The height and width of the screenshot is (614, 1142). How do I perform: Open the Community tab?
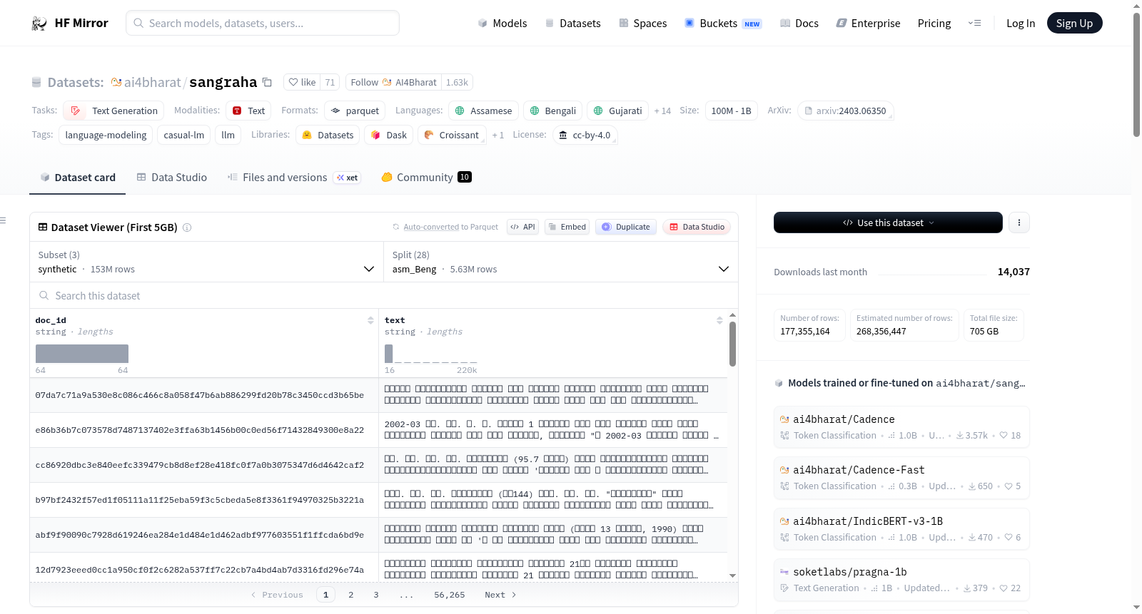click(x=426, y=178)
